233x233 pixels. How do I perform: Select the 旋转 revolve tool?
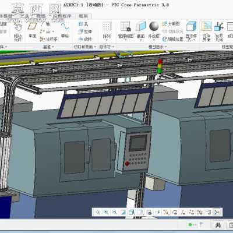pos(85,39)
